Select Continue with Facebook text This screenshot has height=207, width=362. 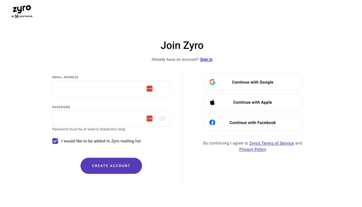252,122
